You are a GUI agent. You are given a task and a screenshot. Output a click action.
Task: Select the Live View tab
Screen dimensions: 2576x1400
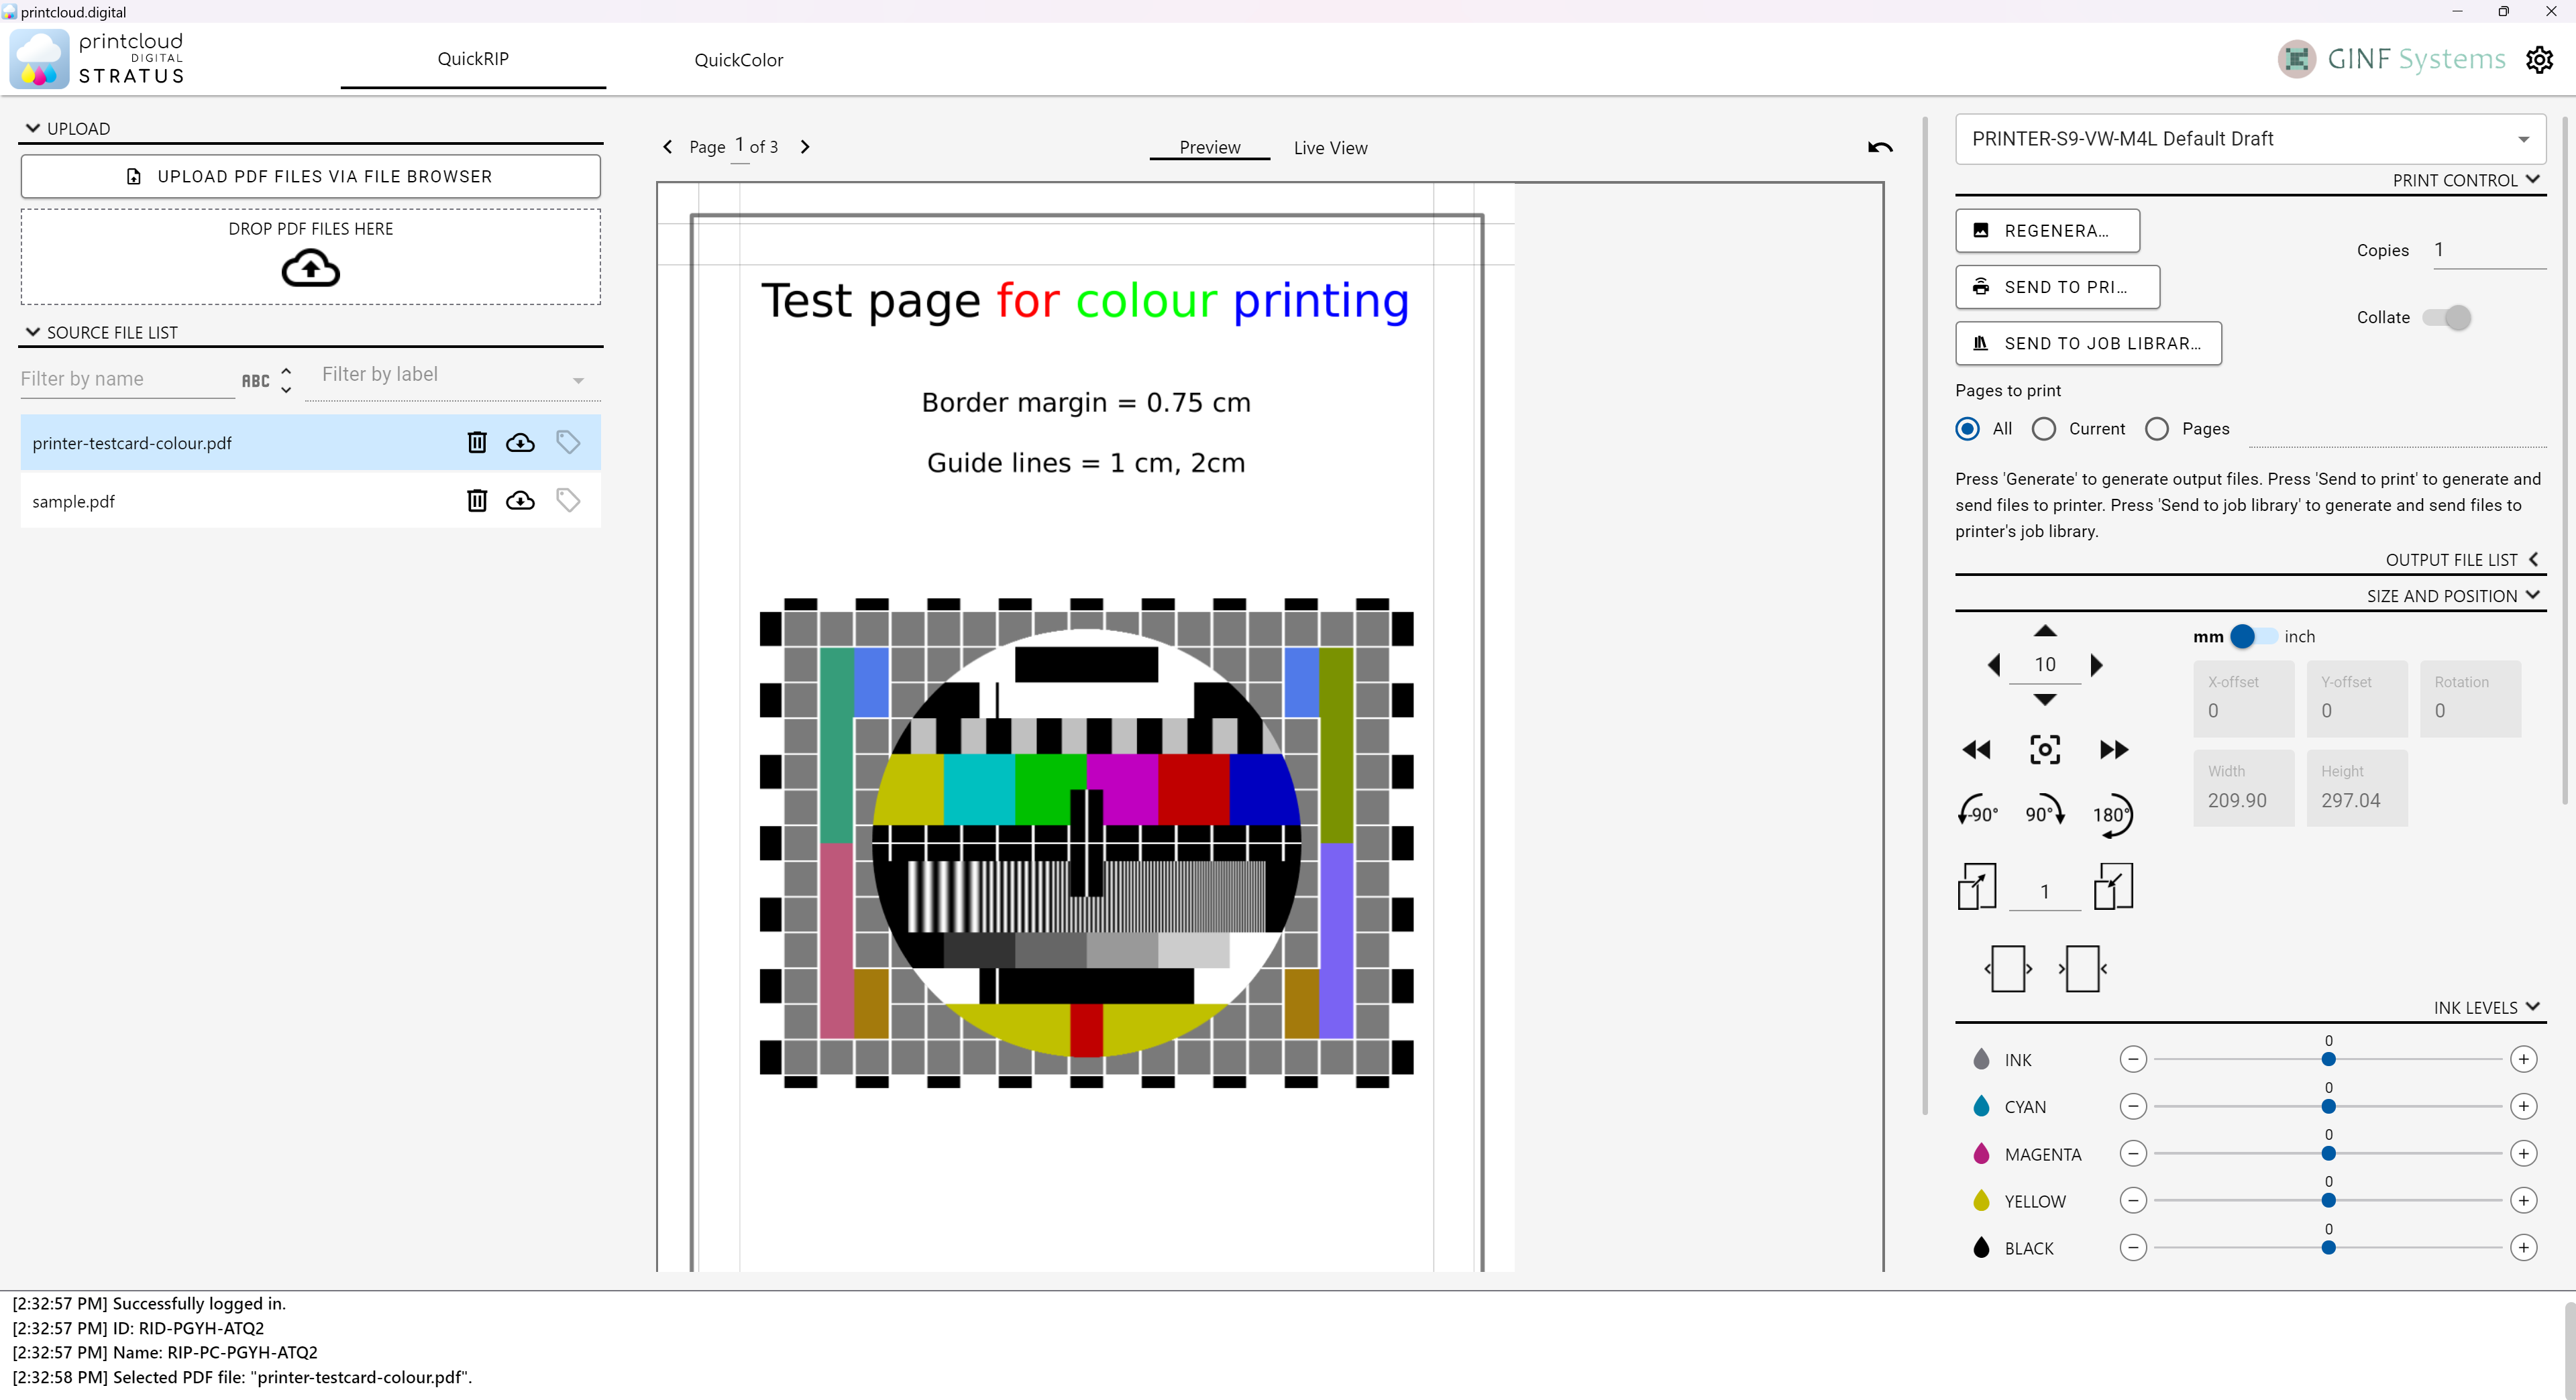click(1330, 148)
